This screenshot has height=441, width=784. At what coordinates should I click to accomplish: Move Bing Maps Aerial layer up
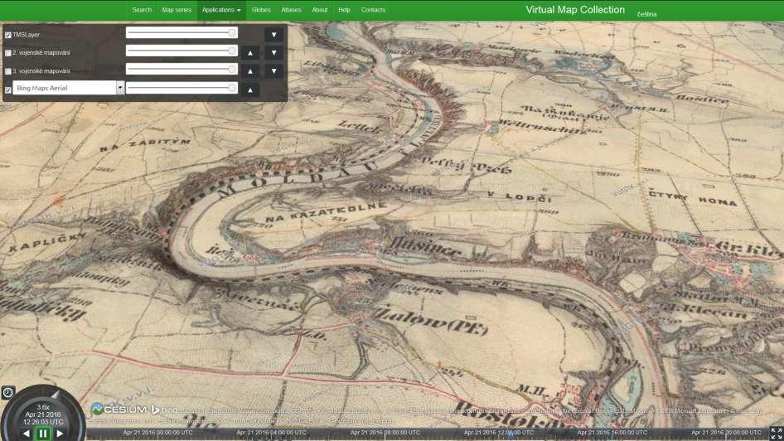pos(250,90)
